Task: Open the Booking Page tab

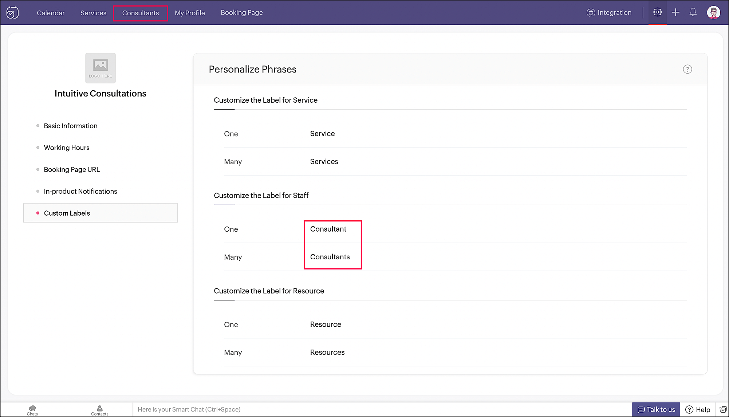Action: tap(242, 13)
